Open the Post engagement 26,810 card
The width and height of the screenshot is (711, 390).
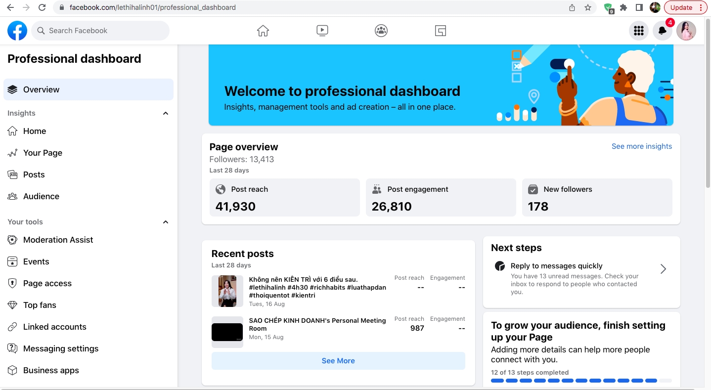pyautogui.click(x=441, y=197)
